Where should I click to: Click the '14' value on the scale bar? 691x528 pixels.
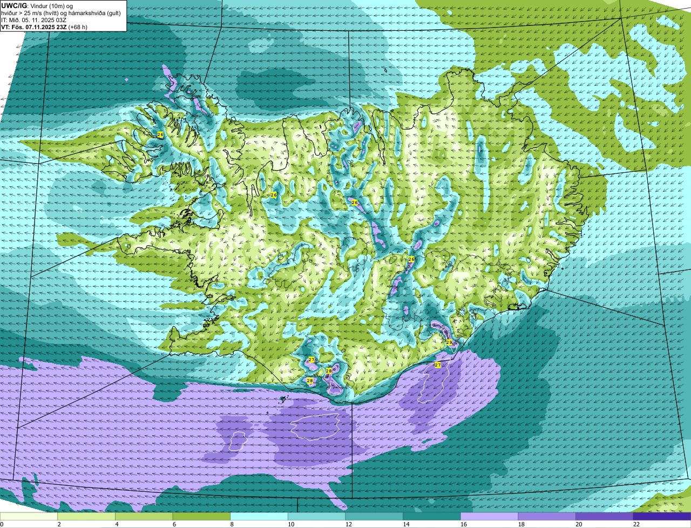[x=406, y=524]
